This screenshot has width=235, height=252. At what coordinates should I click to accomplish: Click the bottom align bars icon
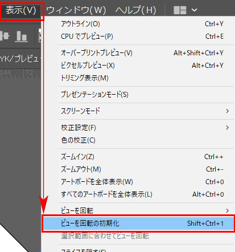pyautogui.click(x=21, y=36)
